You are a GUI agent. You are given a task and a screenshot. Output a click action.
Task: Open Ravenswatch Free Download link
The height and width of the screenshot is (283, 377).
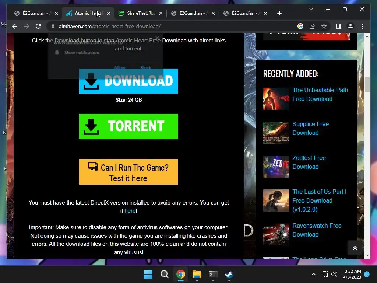[x=317, y=230]
